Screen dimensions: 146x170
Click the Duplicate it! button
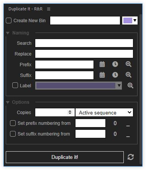pos(65,157)
